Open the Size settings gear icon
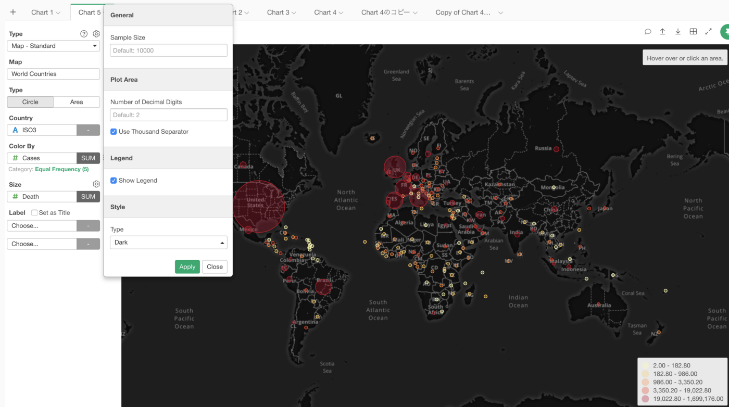 (96, 184)
